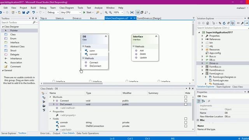Choose the Inheritance connector tool

(x=19, y=59)
